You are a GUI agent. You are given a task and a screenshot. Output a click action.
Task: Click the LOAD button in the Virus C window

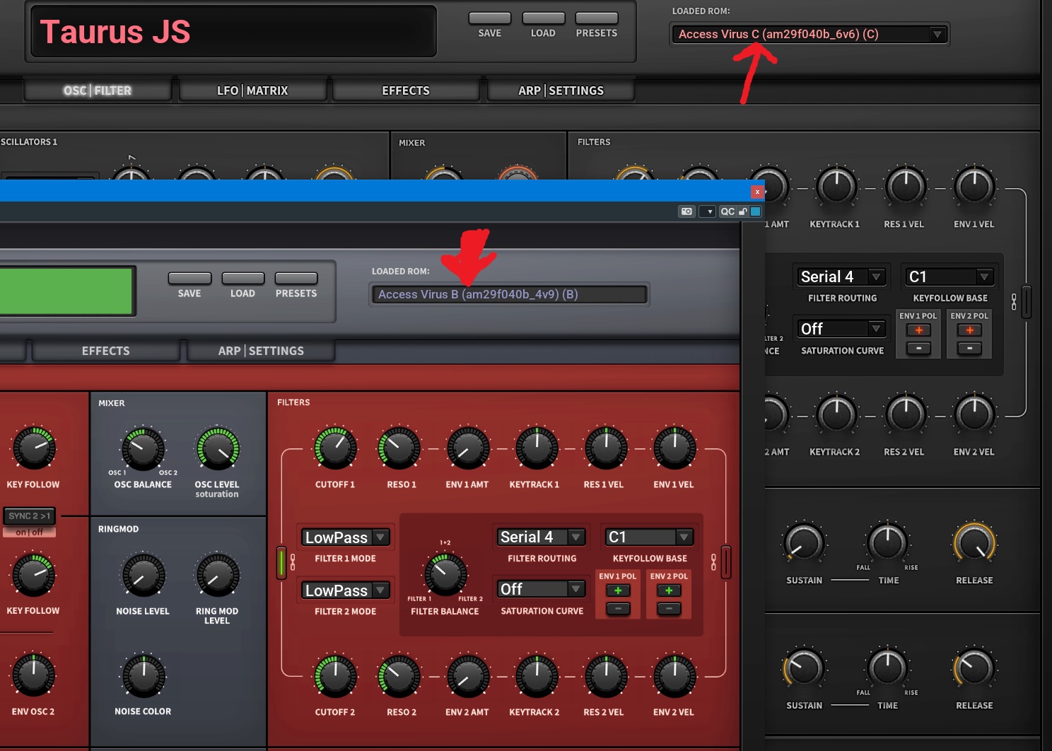coord(543,18)
